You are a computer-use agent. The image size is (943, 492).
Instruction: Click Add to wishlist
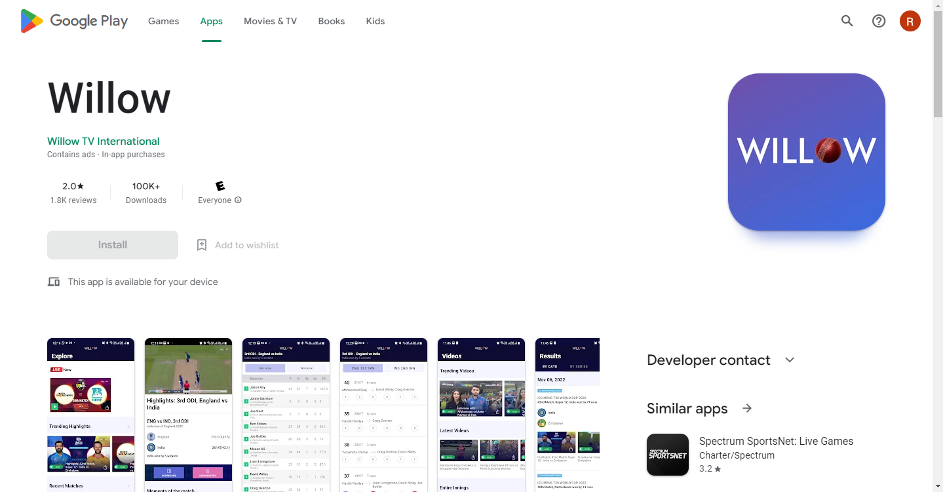click(247, 245)
